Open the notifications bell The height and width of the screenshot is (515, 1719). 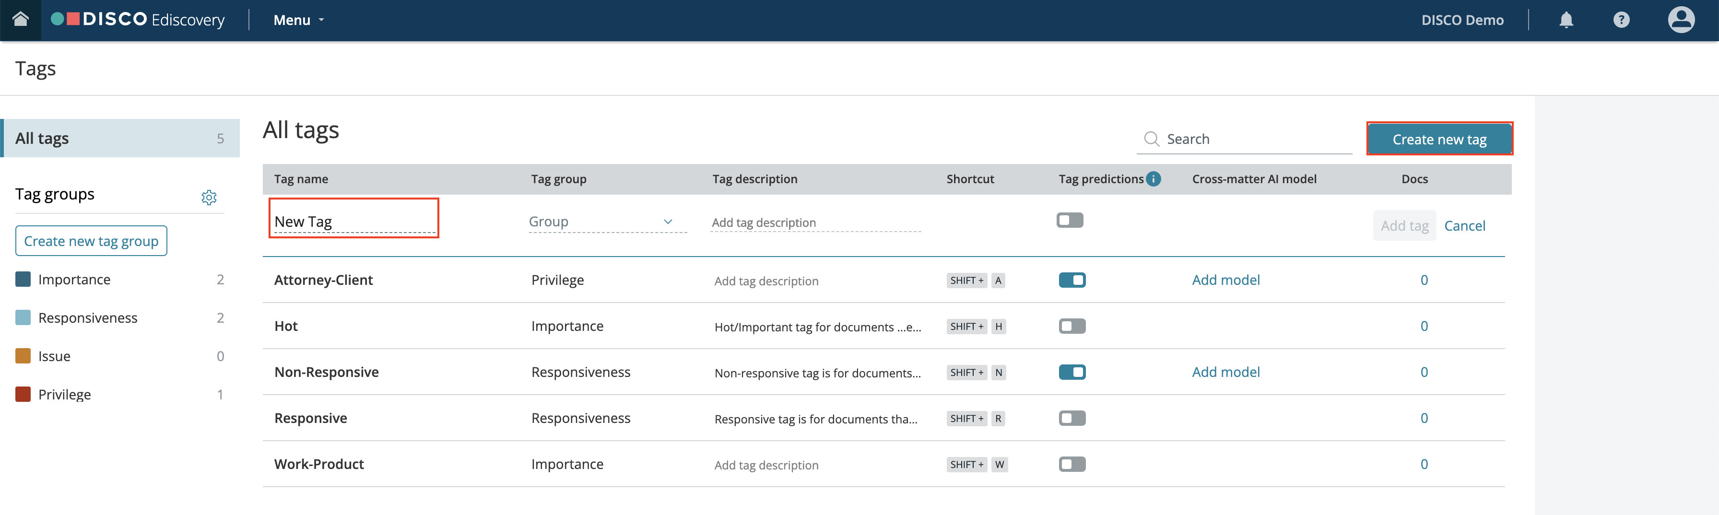tap(1565, 20)
